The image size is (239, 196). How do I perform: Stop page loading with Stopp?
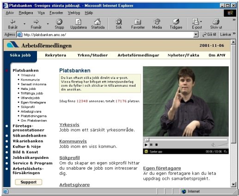pos(59,24)
